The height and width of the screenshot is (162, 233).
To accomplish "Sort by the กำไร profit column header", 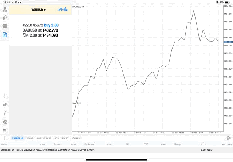I will 203,144.
